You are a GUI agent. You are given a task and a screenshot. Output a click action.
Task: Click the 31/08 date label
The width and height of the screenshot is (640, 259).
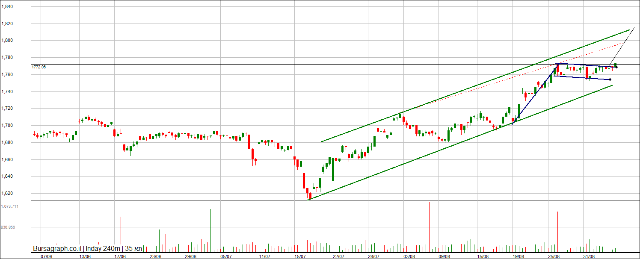click(x=590, y=256)
